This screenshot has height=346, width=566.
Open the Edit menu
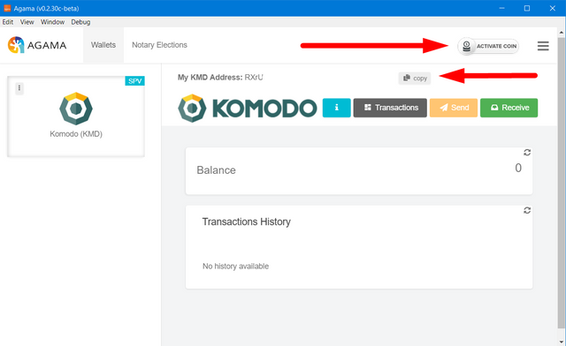(8, 22)
